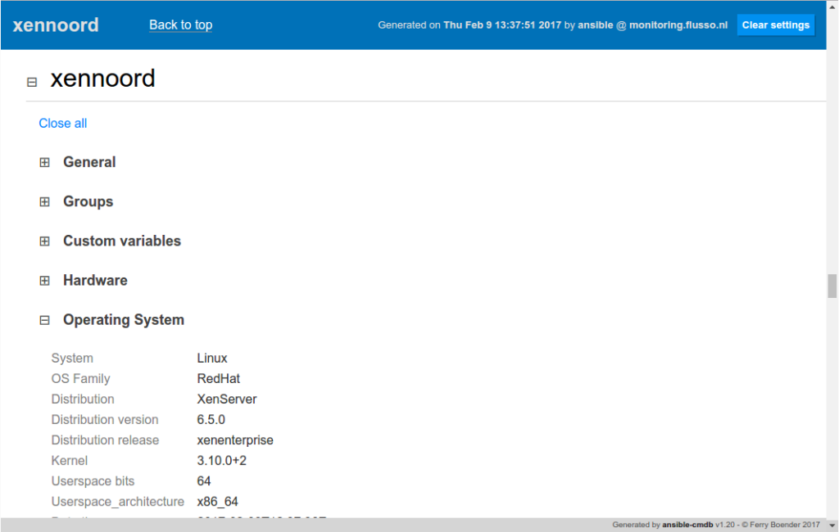Screen dimensions: 839x532
Task: Expand the Custom variables plus icon
Action: pos(45,241)
